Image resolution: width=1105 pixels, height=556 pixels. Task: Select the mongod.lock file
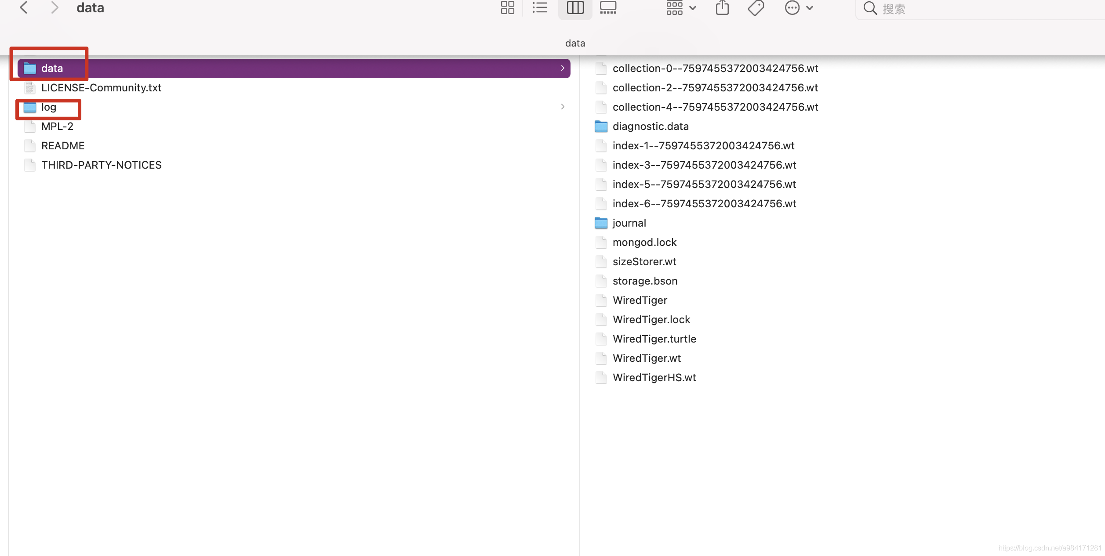644,242
